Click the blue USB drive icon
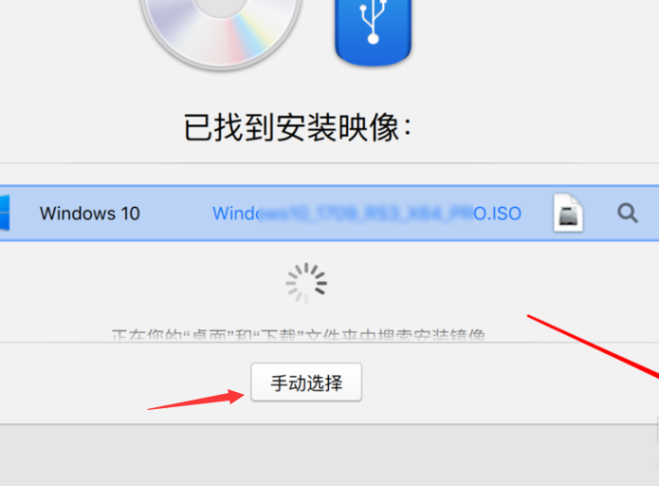 coord(373,31)
